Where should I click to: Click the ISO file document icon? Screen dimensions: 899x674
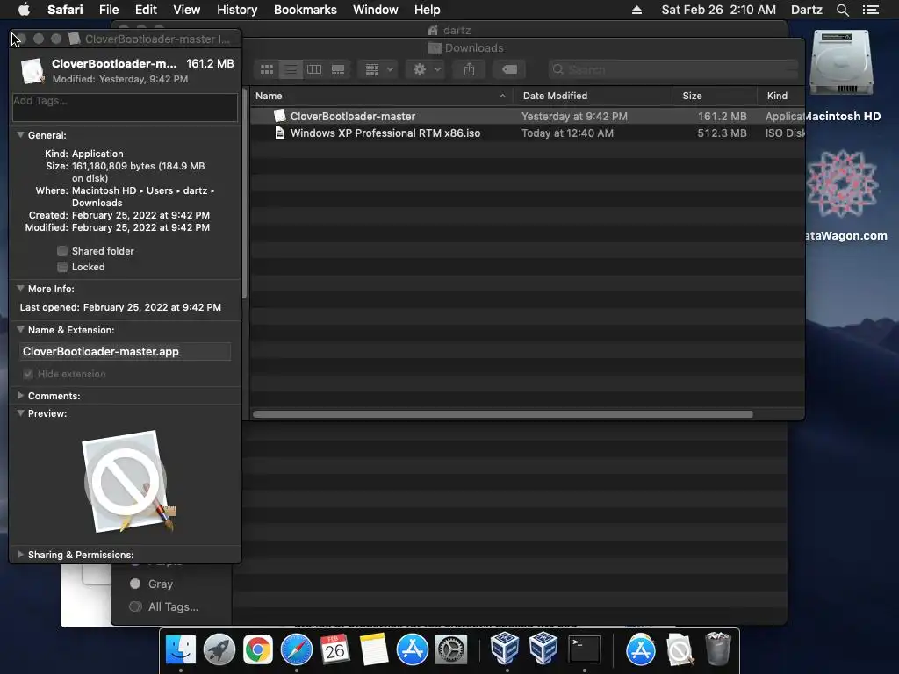tap(280, 133)
